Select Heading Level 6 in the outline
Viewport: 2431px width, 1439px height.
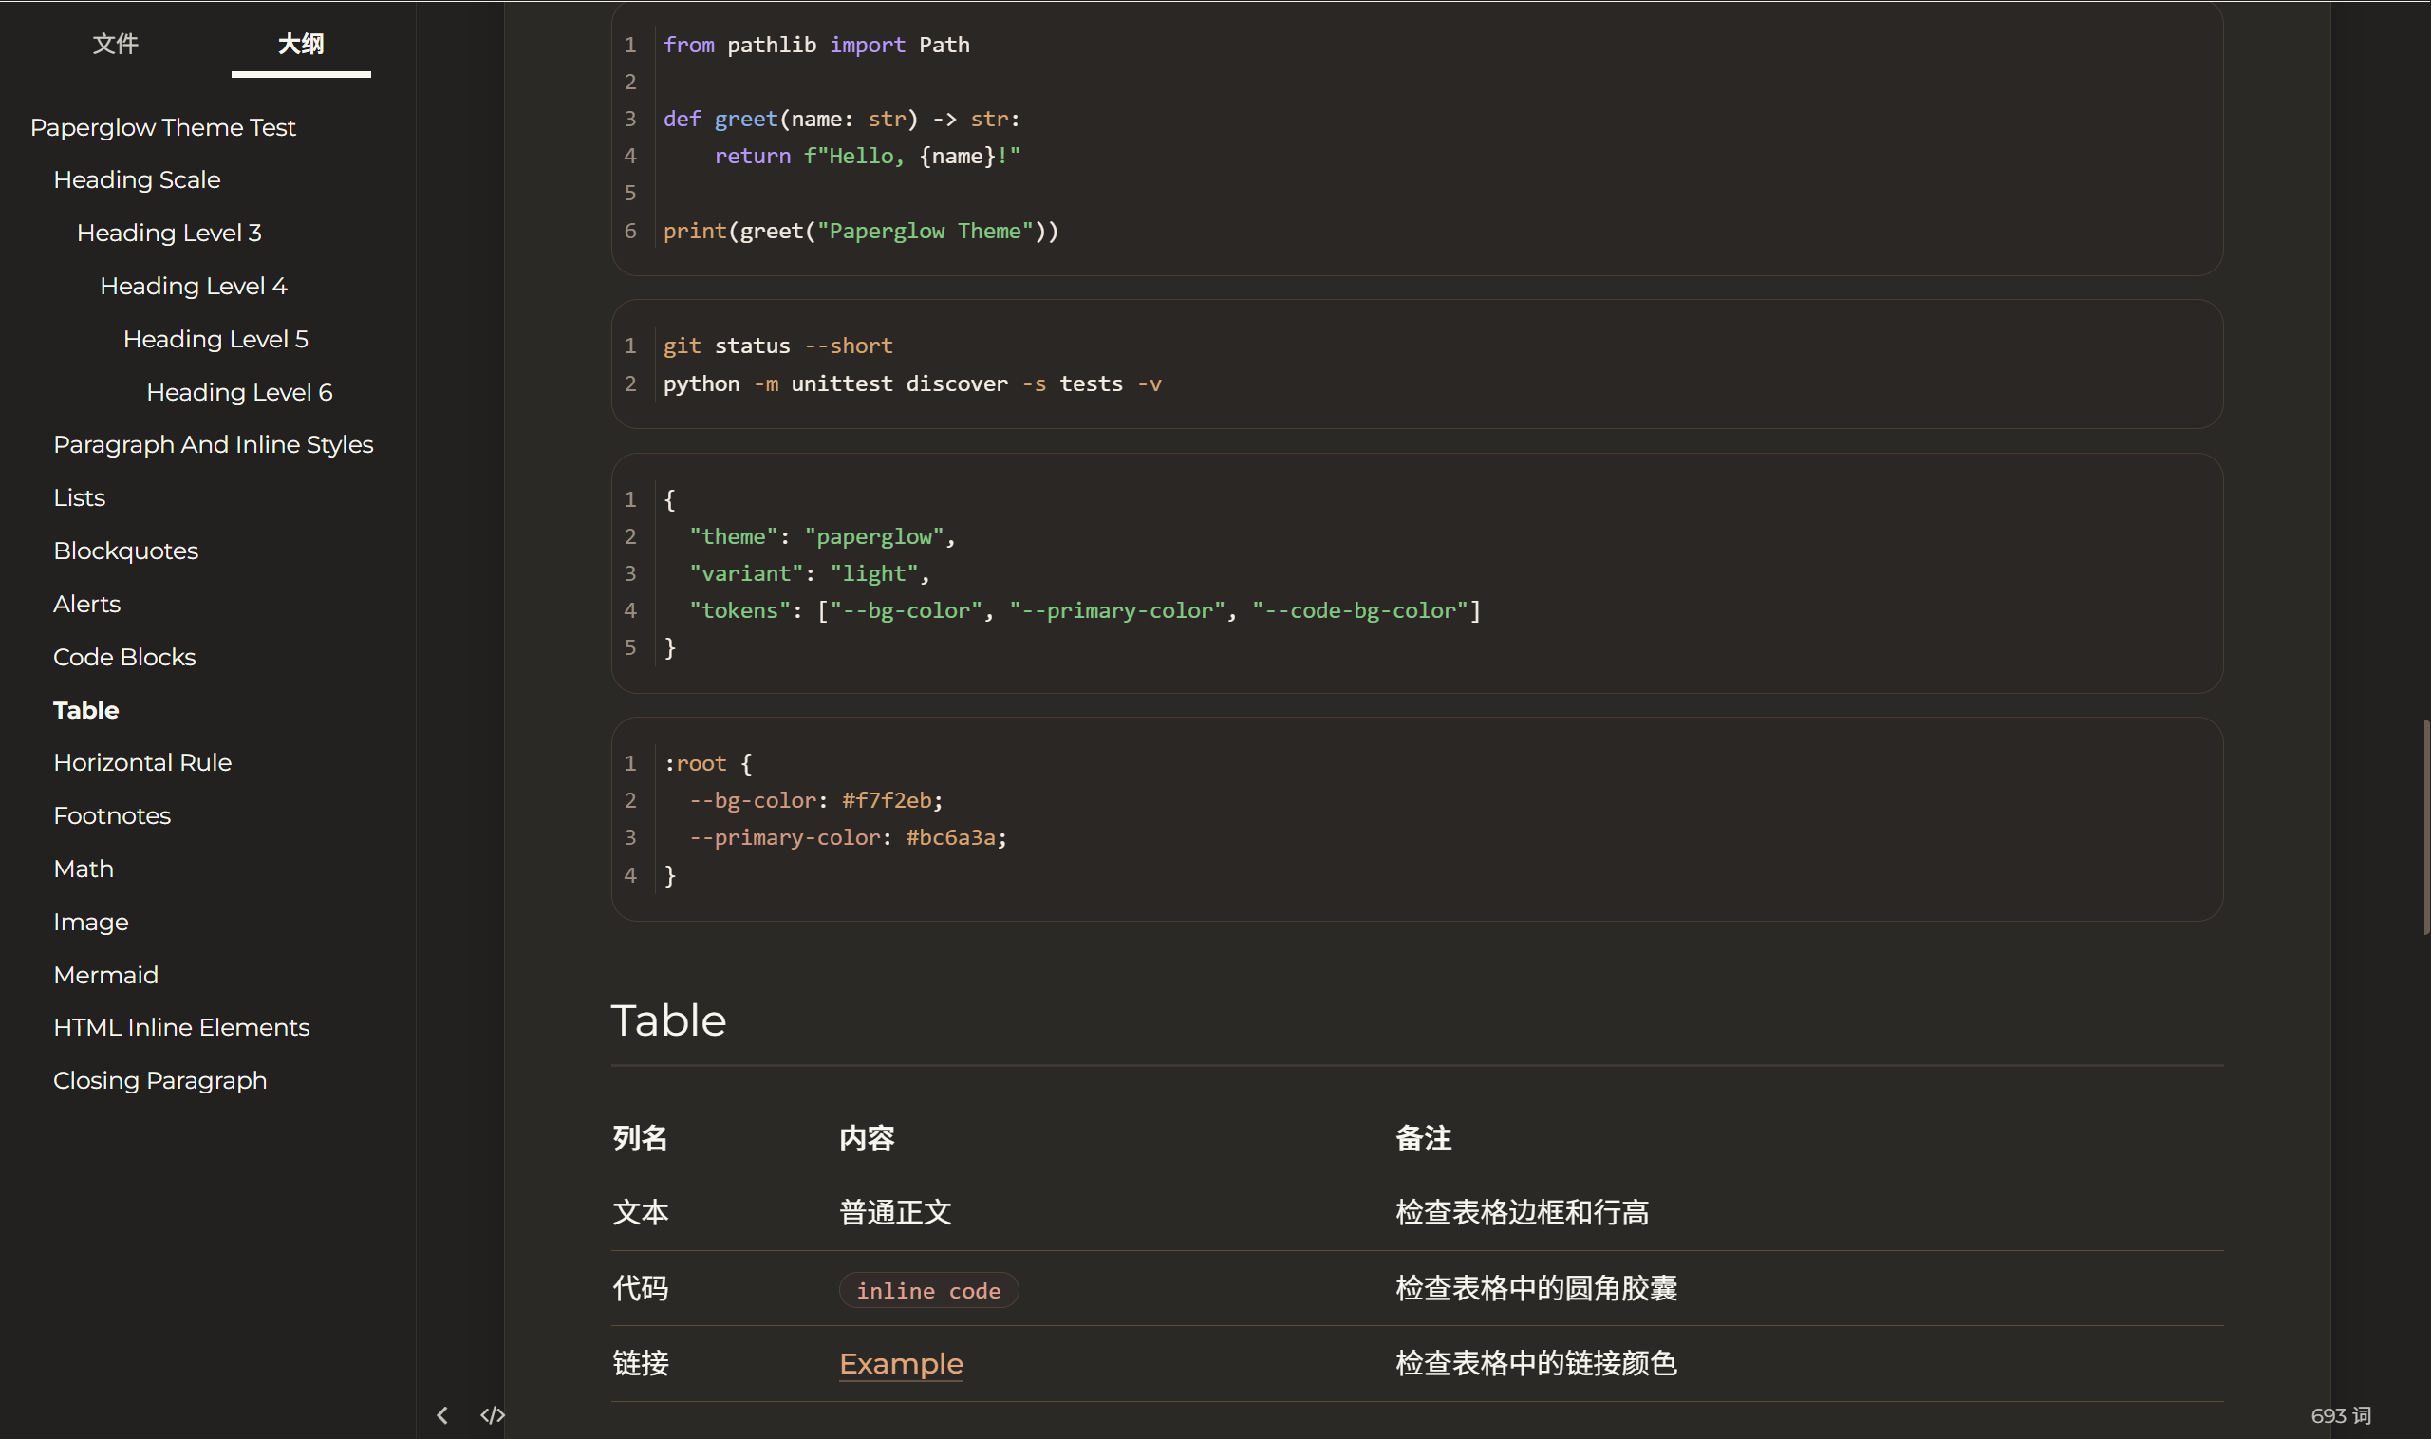pos(238,392)
